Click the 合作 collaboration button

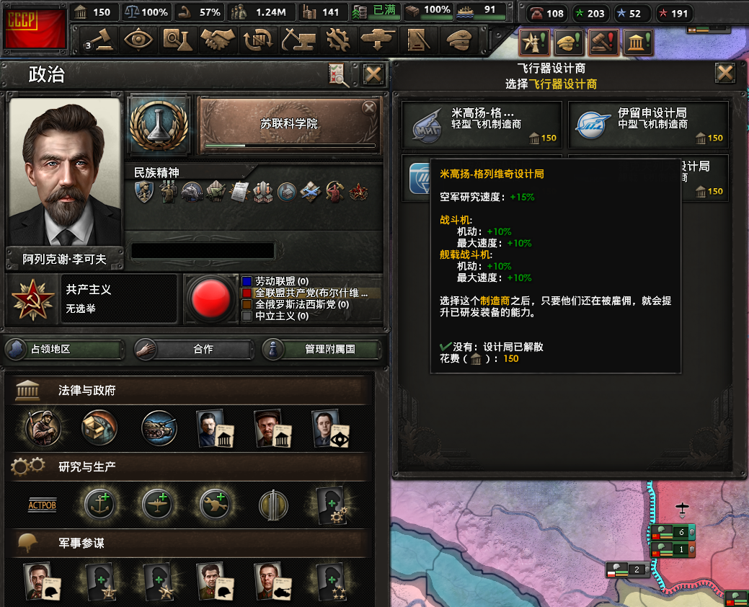click(193, 349)
